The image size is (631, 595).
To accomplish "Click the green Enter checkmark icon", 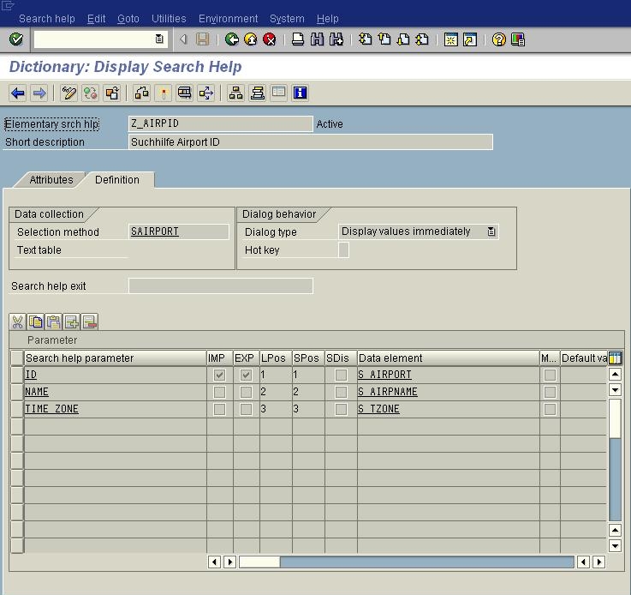I will (x=16, y=39).
